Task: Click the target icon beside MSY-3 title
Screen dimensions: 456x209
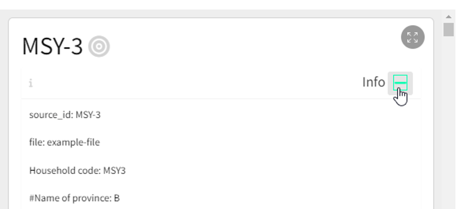Action: click(x=99, y=47)
